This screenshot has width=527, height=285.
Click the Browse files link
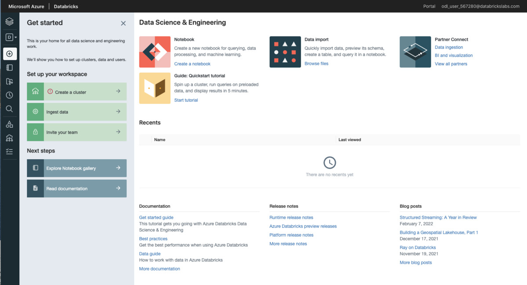(x=316, y=64)
